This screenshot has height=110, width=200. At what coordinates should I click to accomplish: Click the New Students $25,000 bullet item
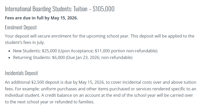coord(85,51)
